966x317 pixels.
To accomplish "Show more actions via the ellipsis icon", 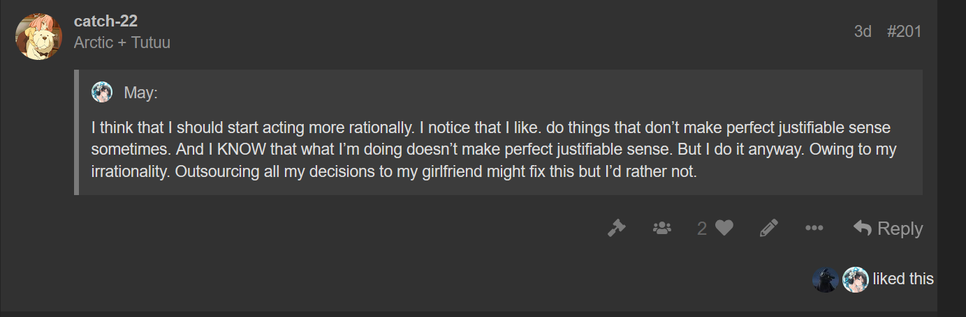I will 814,228.
